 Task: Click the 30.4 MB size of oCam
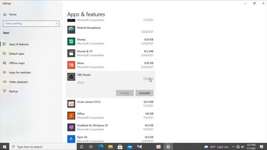(x=149, y=102)
